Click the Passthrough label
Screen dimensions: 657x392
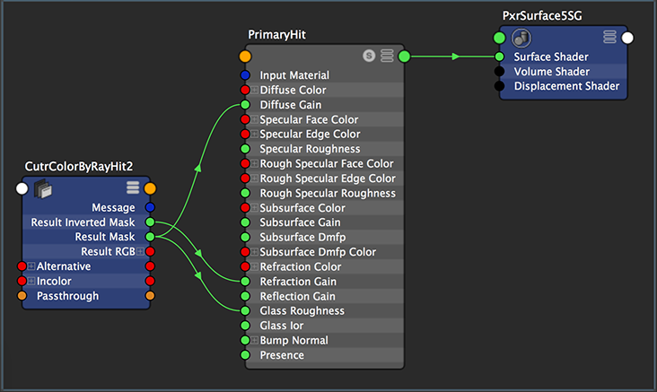tap(68, 296)
